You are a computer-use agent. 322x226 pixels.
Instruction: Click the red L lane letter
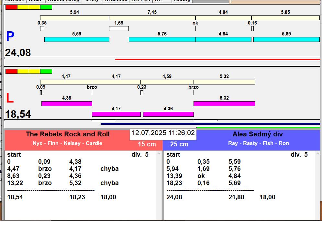click(x=10, y=98)
